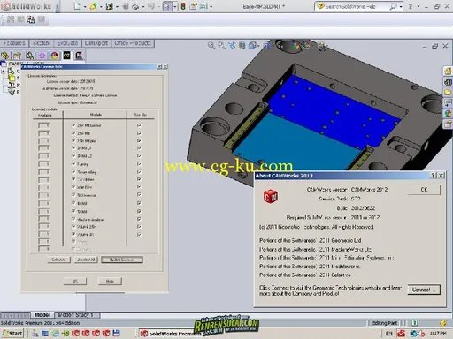The height and width of the screenshot is (339, 453).
Task: Open the Help question mark dropdown arrow
Action: tap(418, 6)
